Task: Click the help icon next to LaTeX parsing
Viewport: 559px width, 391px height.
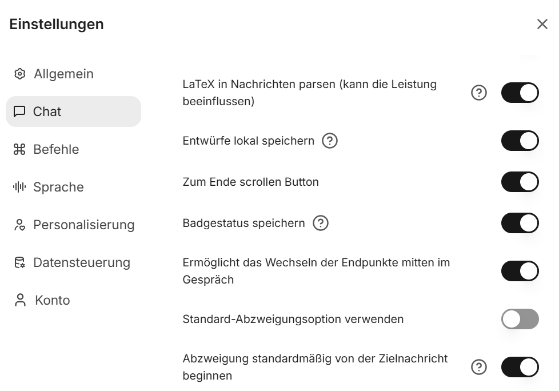Action: click(479, 93)
